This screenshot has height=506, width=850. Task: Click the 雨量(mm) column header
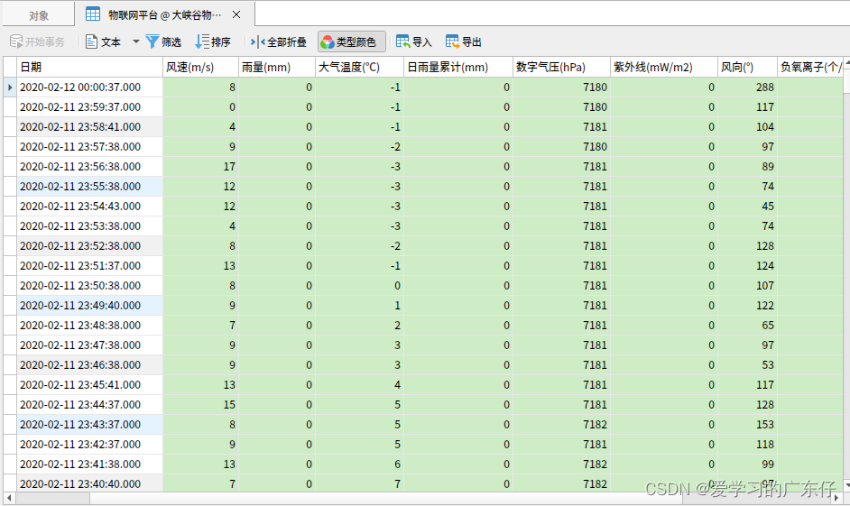pyautogui.click(x=277, y=67)
